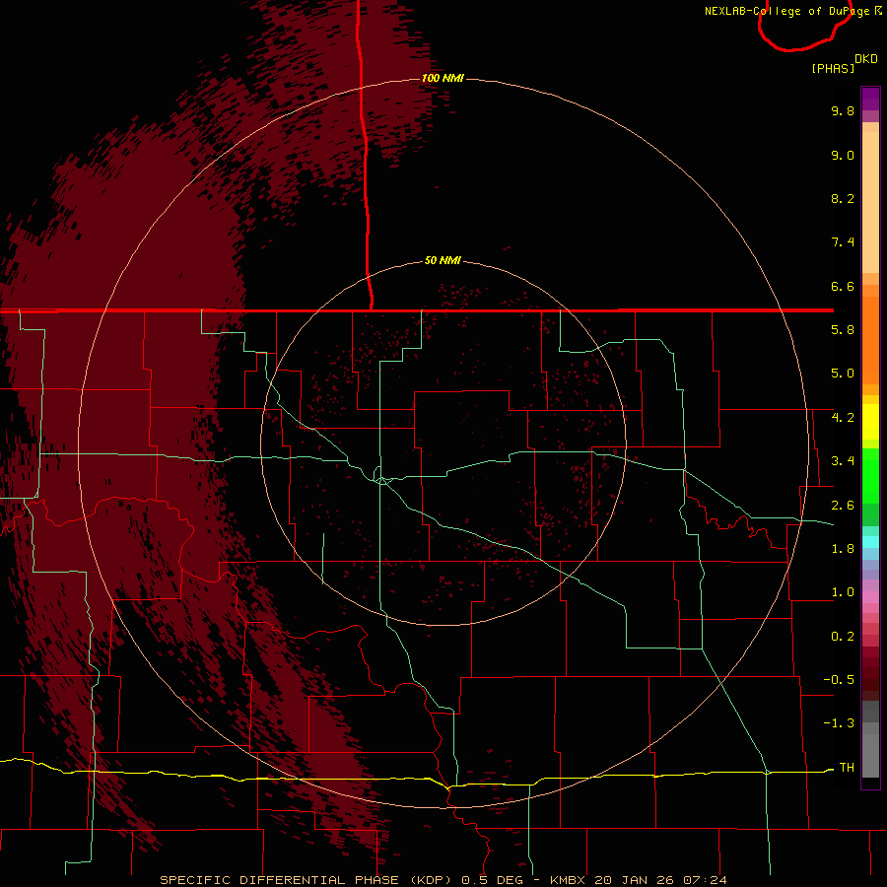This screenshot has width=887, height=887.
Task: Click the 0.2 scale value
Action: [843, 637]
